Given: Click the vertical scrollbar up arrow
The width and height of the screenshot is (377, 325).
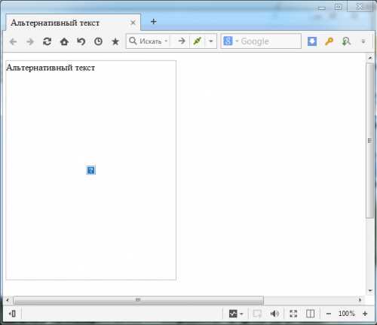Looking at the screenshot, I should pyautogui.click(x=370, y=58).
